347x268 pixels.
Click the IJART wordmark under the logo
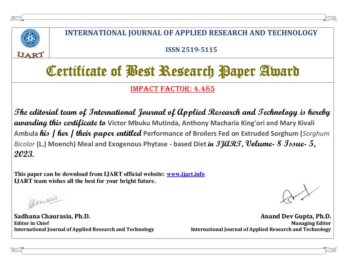[x=31, y=55]
